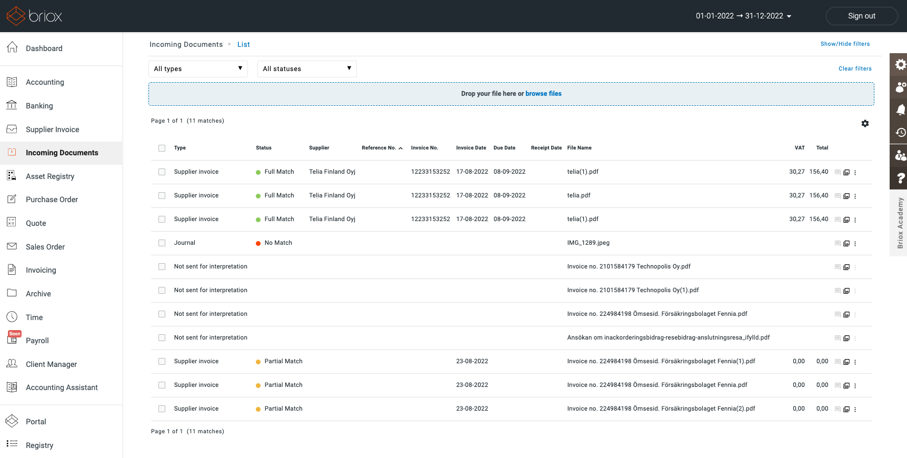
Task: Click Show/Hide filters link
Action: (845, 44)
